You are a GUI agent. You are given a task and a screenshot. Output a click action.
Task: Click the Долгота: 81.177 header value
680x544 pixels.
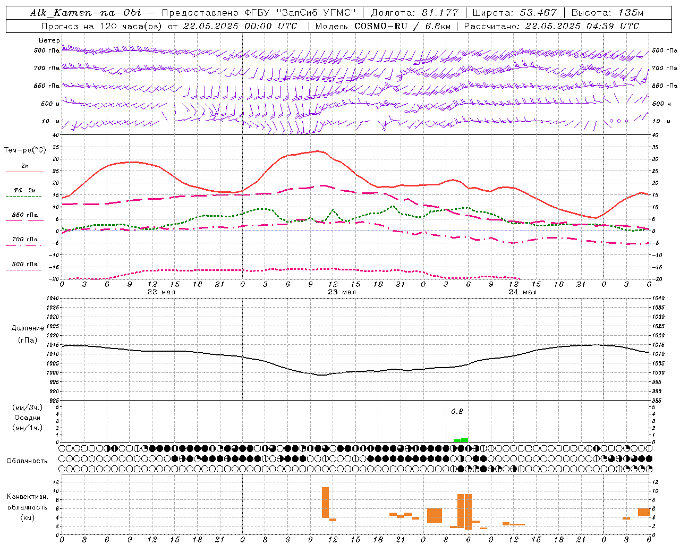(414, 13)
